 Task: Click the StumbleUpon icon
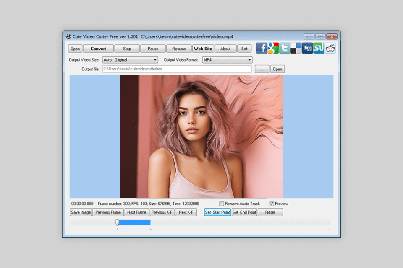pyautogui.click(x=319, y=48)
